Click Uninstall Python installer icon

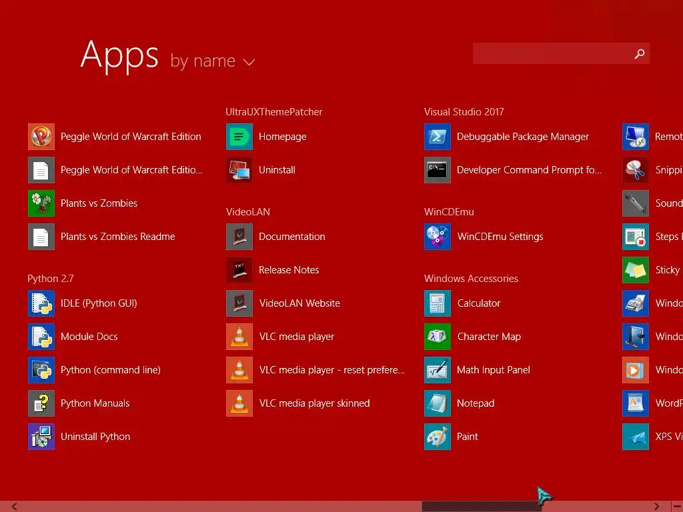pyautogui.click(x=41, y=437)
